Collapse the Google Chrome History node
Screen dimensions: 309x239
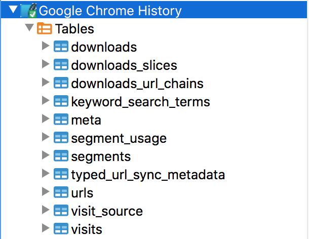pyautogui.click(x=12, y=9)
